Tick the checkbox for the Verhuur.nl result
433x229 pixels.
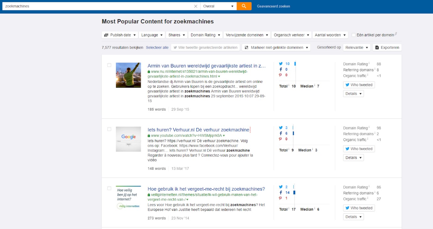(x=109, y=129)
